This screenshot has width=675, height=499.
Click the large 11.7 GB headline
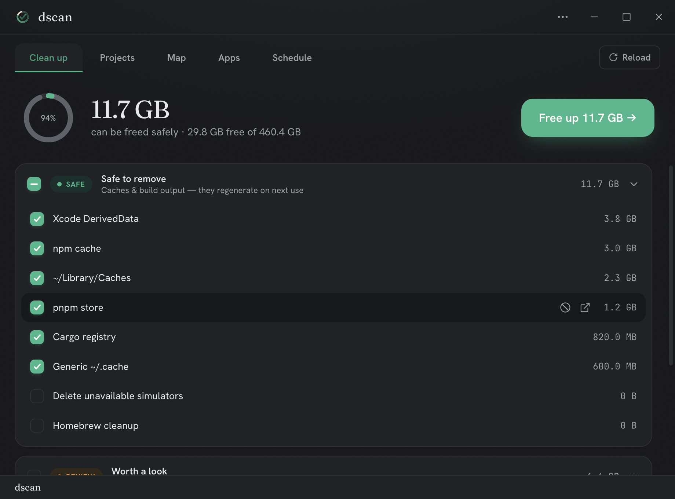click(x=130, y=110)
